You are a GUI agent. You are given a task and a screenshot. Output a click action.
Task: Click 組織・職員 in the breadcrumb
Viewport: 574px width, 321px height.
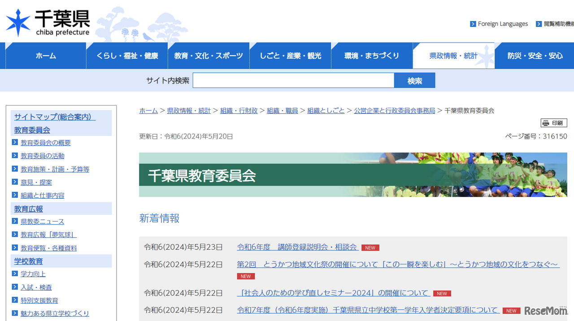pyautogui.click(x=283, y=110)
